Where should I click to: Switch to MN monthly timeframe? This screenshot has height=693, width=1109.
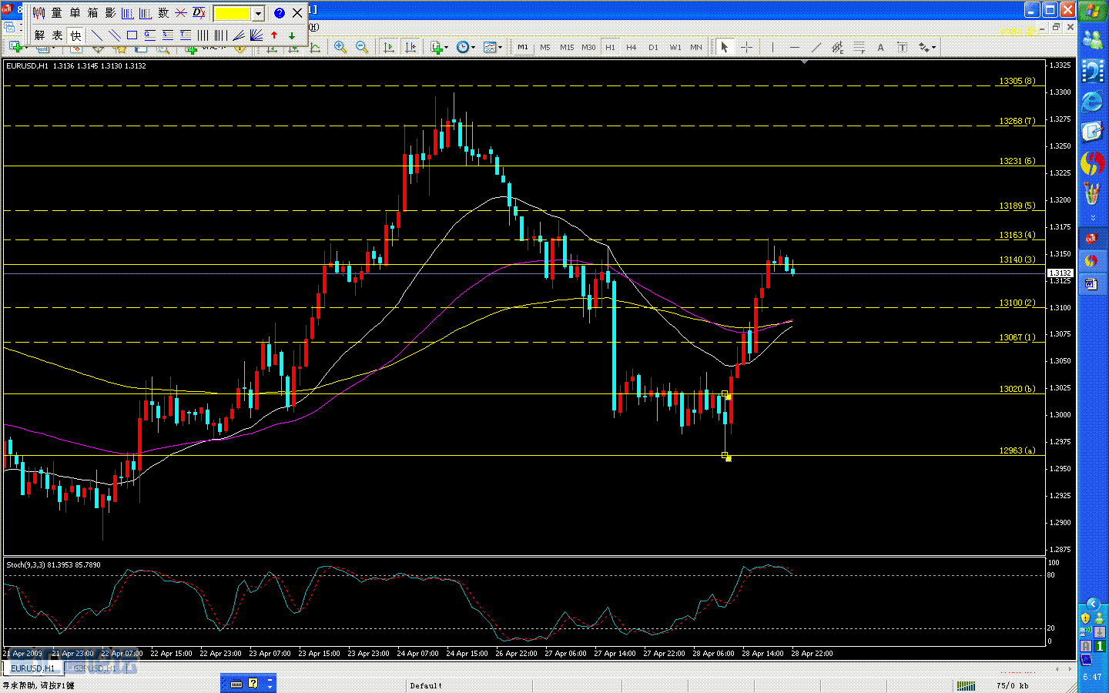pos(696,47)
